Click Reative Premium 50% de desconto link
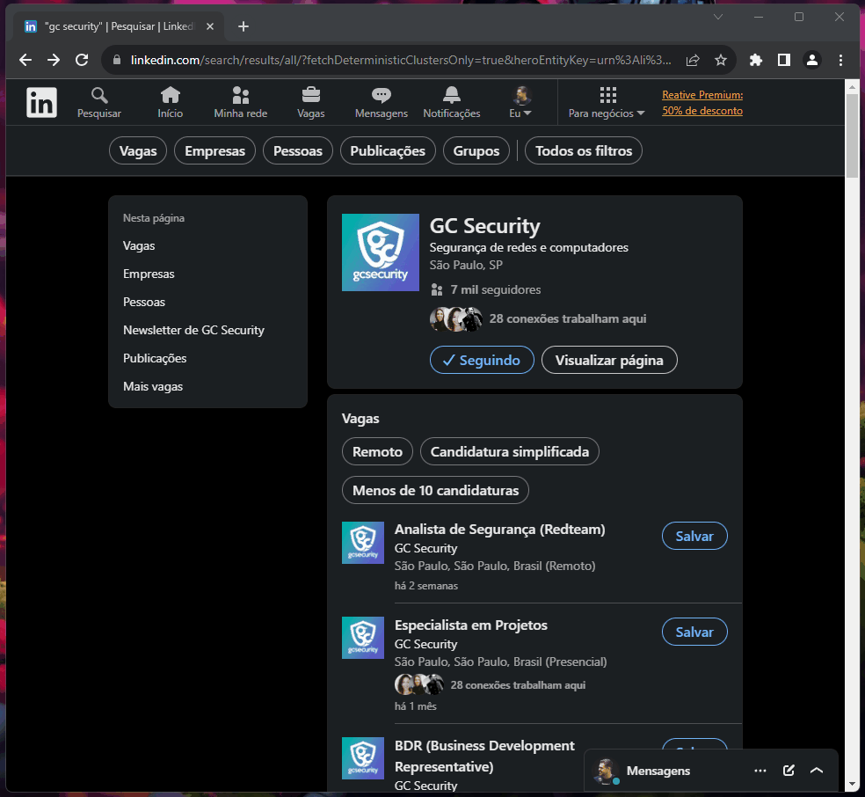The width and height of the screenshot is (865, 797). pos(702,103)
